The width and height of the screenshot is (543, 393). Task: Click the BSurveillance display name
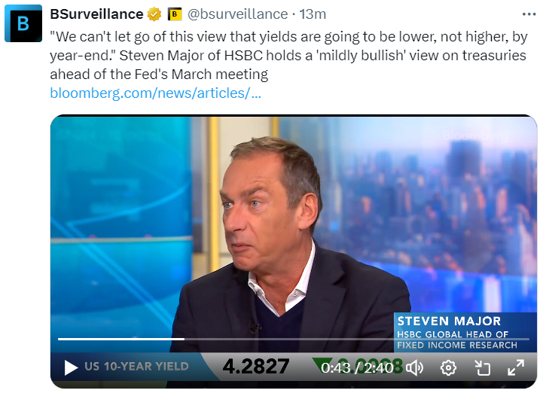click(x=96, y=14)
